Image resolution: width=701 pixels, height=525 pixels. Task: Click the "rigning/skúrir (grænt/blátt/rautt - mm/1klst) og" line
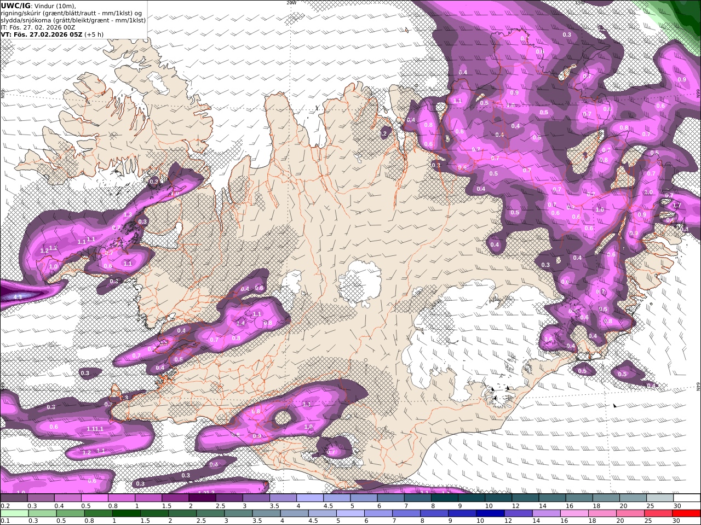pos(71,13)
